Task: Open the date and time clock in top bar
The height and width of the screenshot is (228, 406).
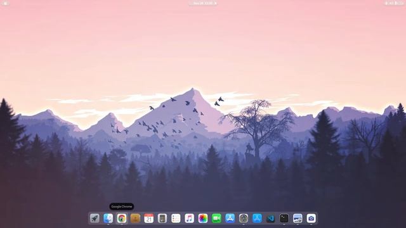Action: (x=203, y=3)
